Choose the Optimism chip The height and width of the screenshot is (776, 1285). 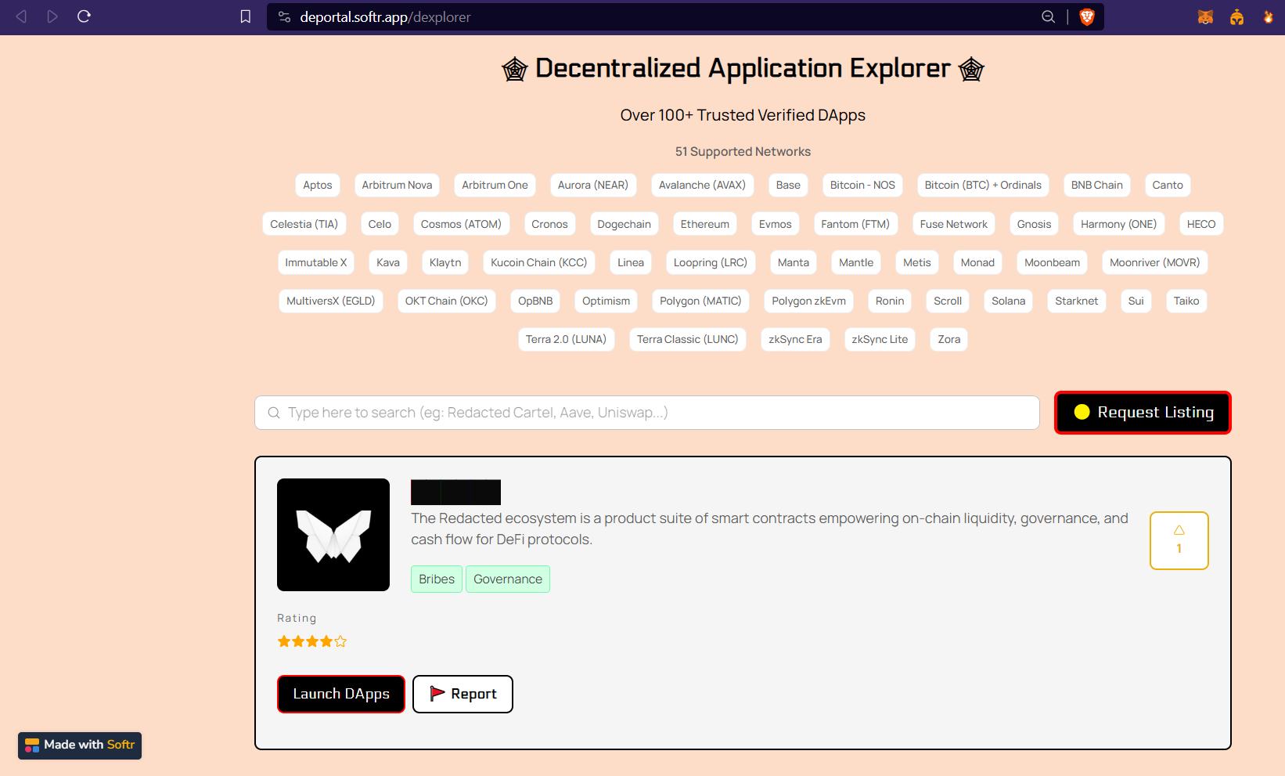pos(606,301)
